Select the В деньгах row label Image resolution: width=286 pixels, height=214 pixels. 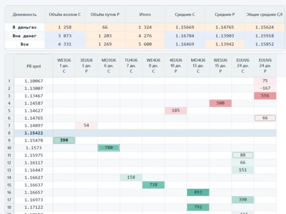(x=25, y=27)
